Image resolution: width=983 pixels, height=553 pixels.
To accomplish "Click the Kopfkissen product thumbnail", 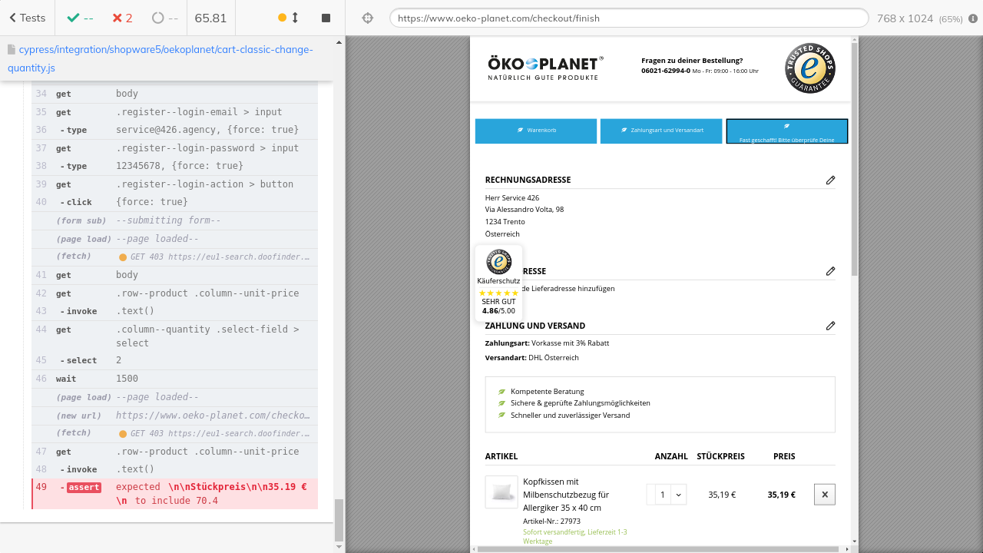I will (501, 492).
